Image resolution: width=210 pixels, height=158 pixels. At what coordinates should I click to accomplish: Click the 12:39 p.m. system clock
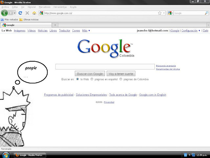[201, 155]
